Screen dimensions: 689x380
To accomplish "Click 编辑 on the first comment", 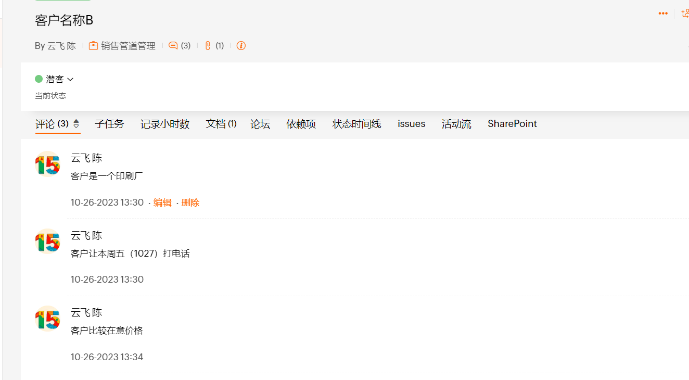I will pyautogui.click(x=162, y=202).
